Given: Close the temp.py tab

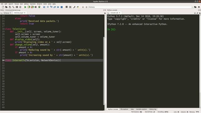Looking at the screenshot, I should [x=10, y=13].
